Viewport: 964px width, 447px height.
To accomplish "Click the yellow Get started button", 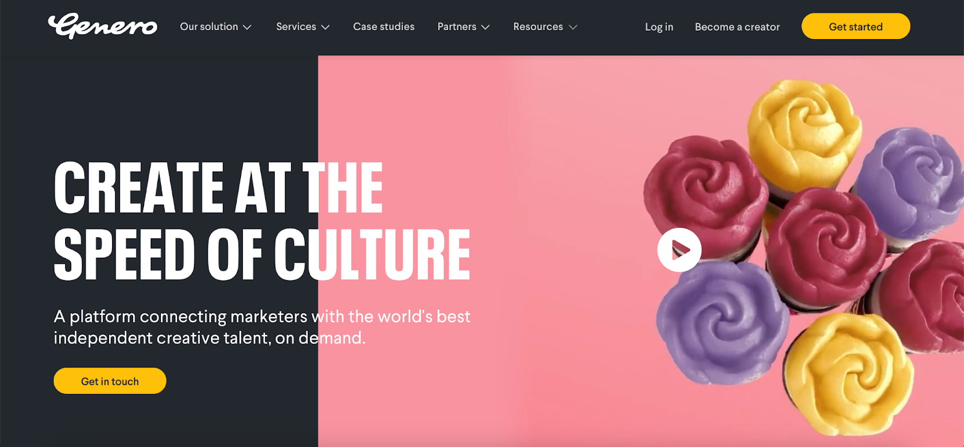I will [856, 27].
